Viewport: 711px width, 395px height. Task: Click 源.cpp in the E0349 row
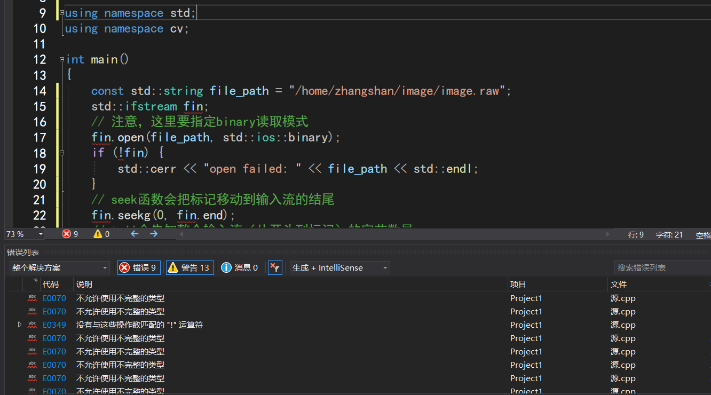coord(623,325)
